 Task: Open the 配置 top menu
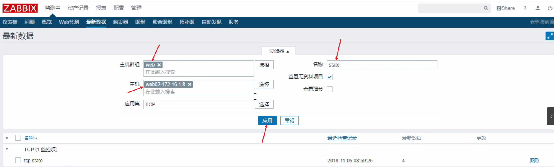119,8
